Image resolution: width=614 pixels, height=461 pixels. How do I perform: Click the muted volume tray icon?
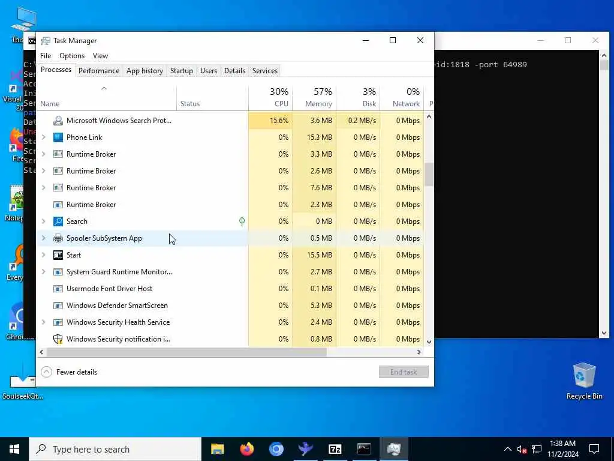pos(522,449)
